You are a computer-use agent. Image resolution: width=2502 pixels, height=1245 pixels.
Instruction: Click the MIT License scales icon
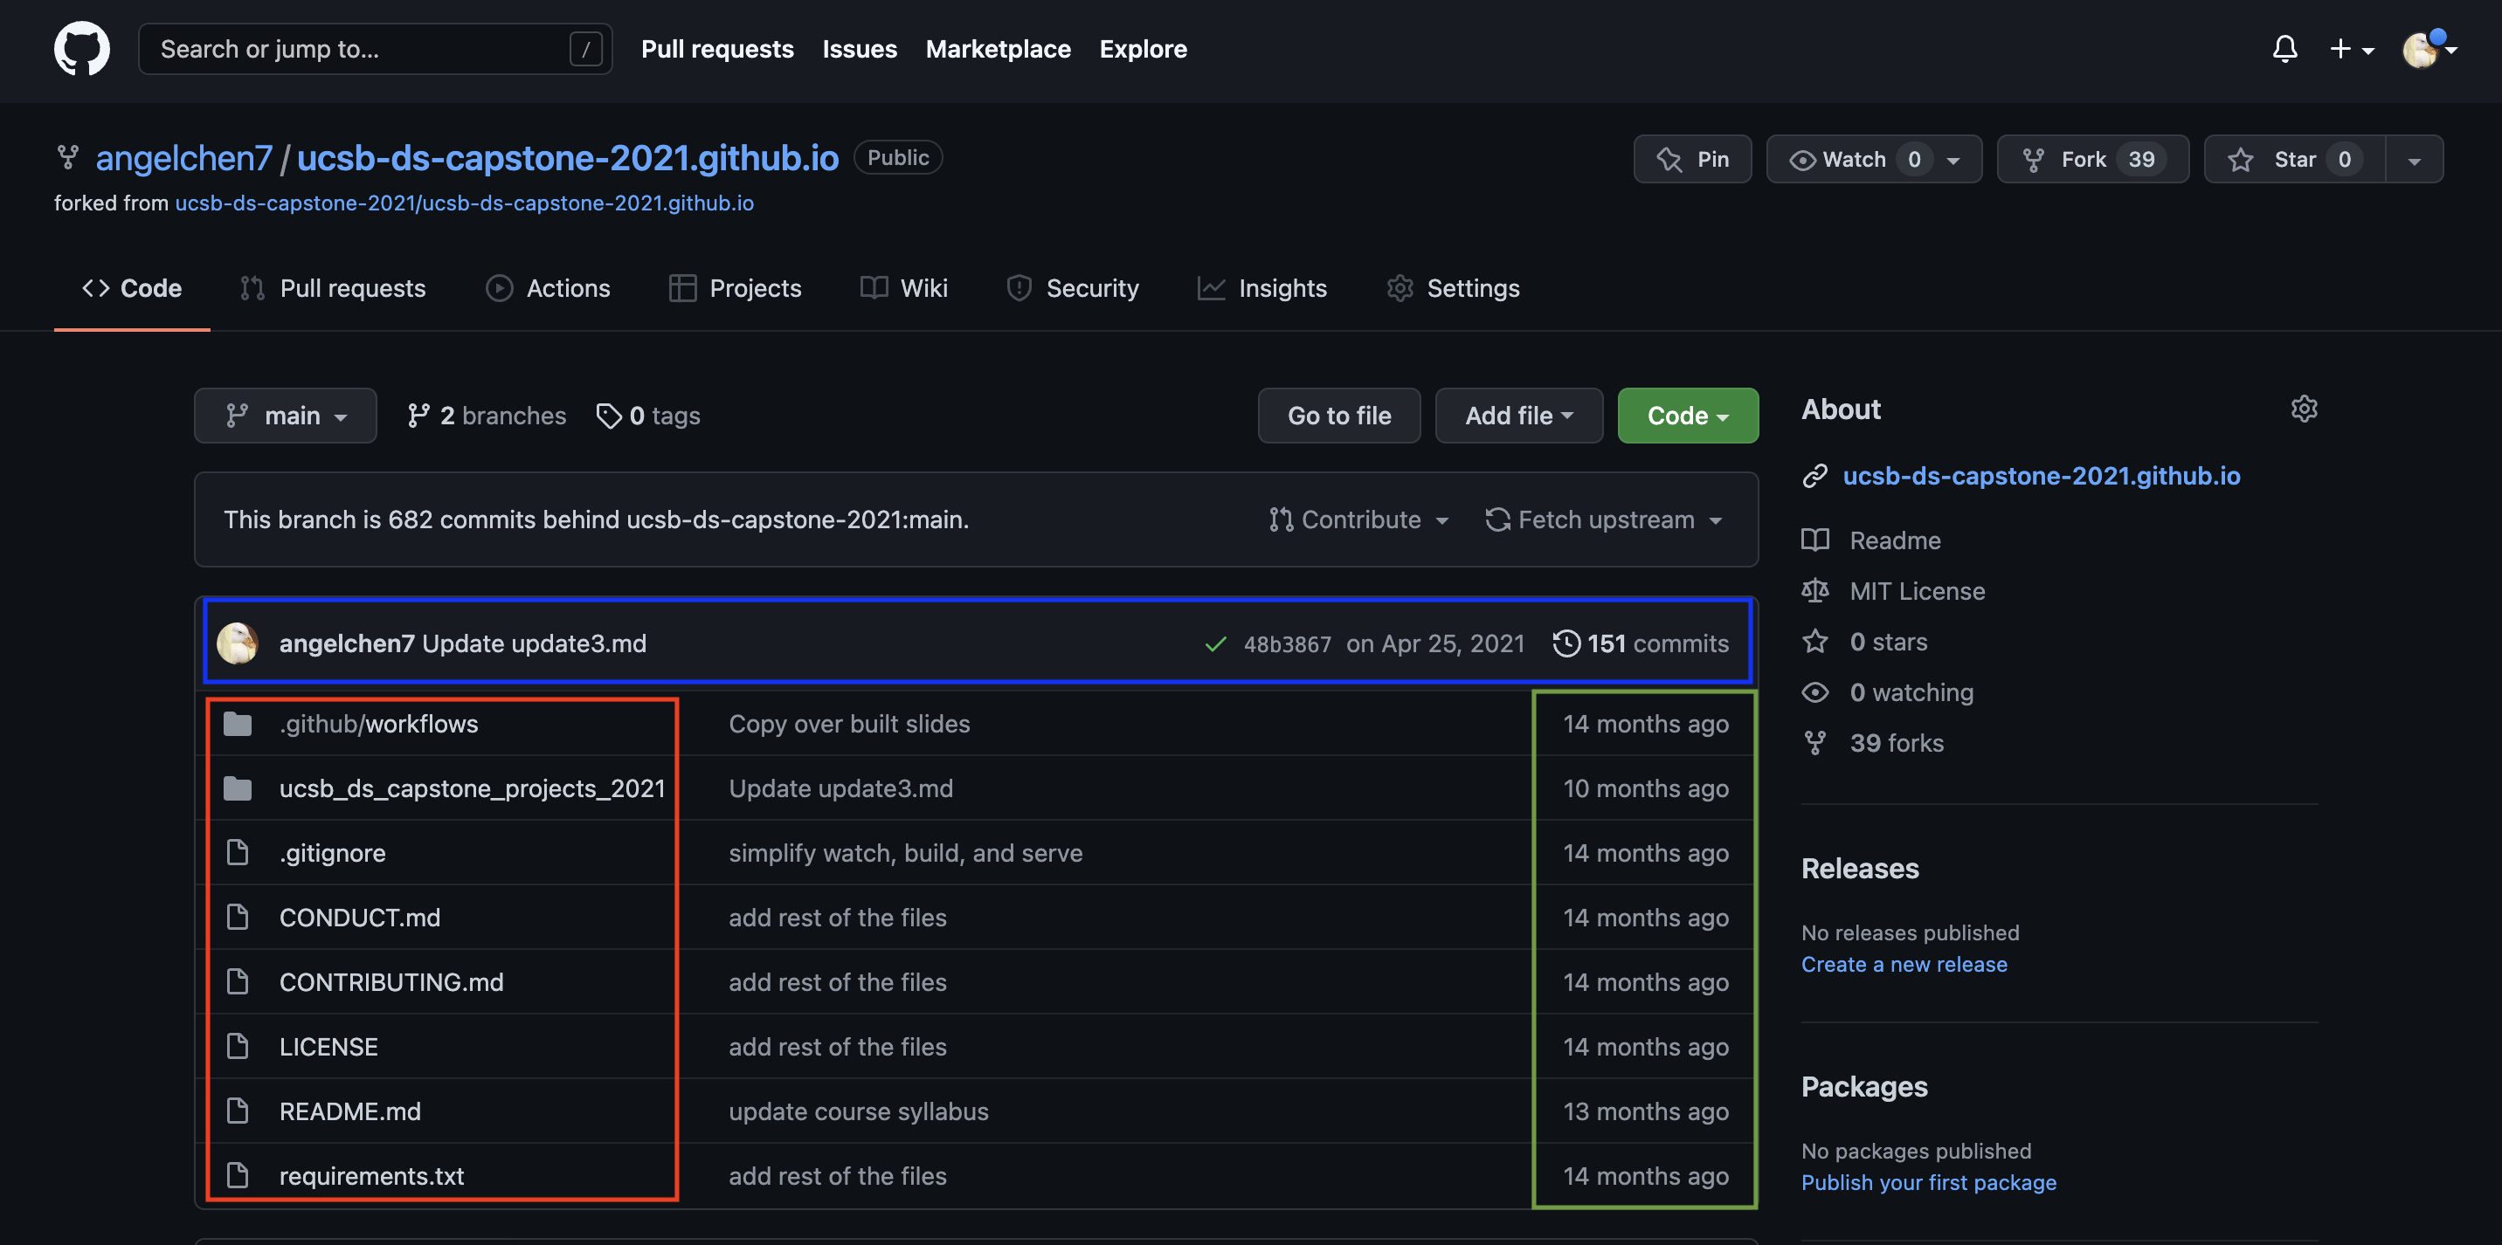tap(1815, 590)
